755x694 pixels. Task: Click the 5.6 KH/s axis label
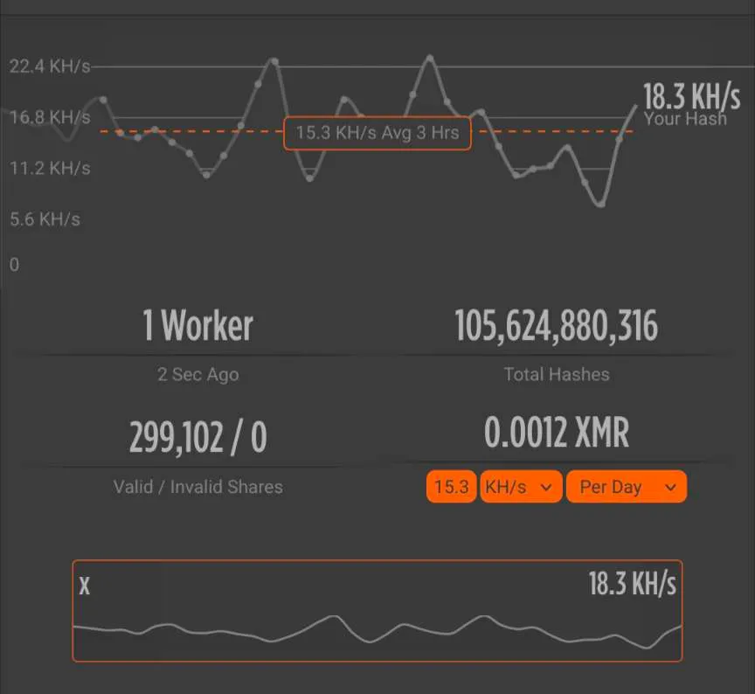pyautogui.click(x=45, y=219)
